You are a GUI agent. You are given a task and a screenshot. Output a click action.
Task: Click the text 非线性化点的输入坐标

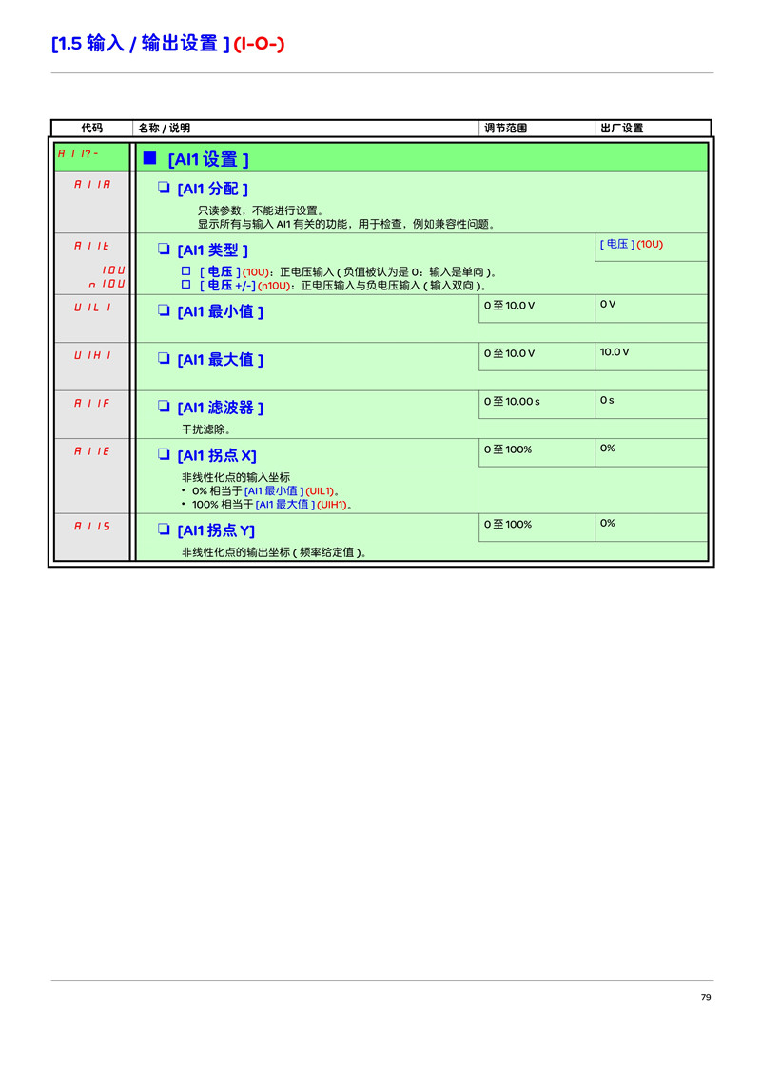[236, 477]
